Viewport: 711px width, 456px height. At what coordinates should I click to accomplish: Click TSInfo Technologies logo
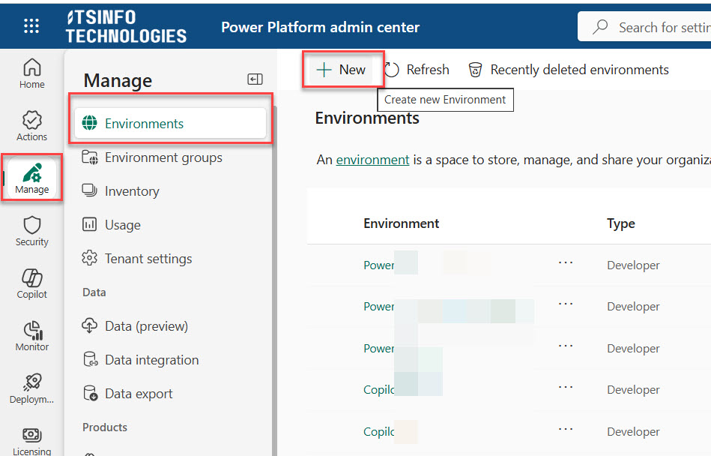(x=126, y=27)
